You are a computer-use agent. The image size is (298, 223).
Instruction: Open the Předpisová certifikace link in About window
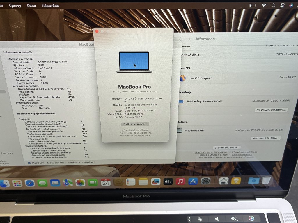(135, 130)
